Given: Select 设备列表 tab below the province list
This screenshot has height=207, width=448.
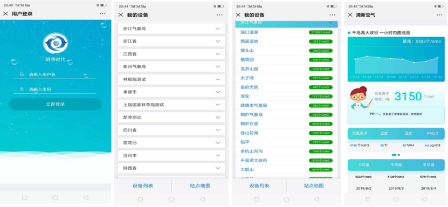Looking at the screenshot, I should (x=143, y=186).
